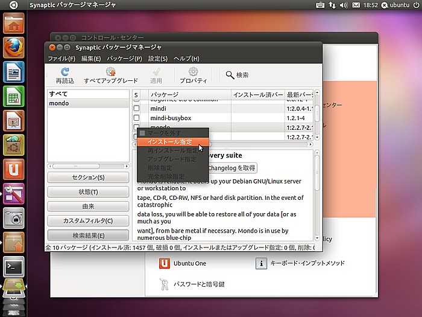The height and width of the screenshot is (317, 422).
Task: Open the sound volume indicator
Action: pos(344,5)
